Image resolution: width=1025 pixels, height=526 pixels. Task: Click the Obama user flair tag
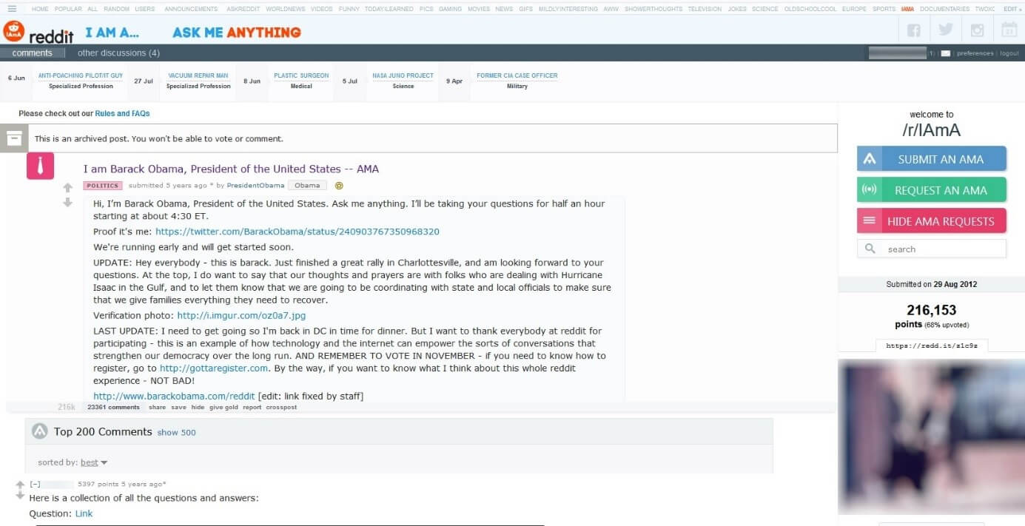307,186
